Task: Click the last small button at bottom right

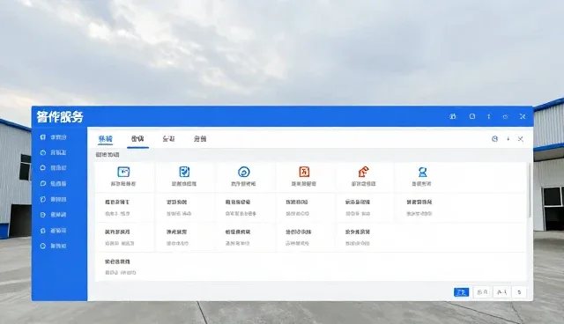Action: 519,292
